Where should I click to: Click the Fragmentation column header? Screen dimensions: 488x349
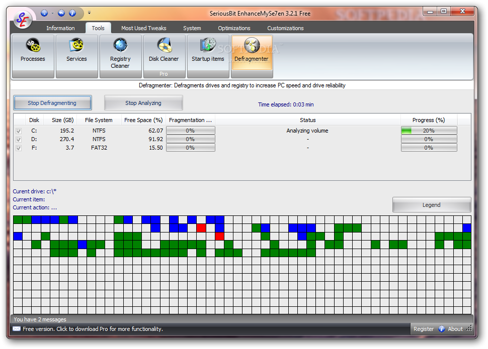click(191, 120)
